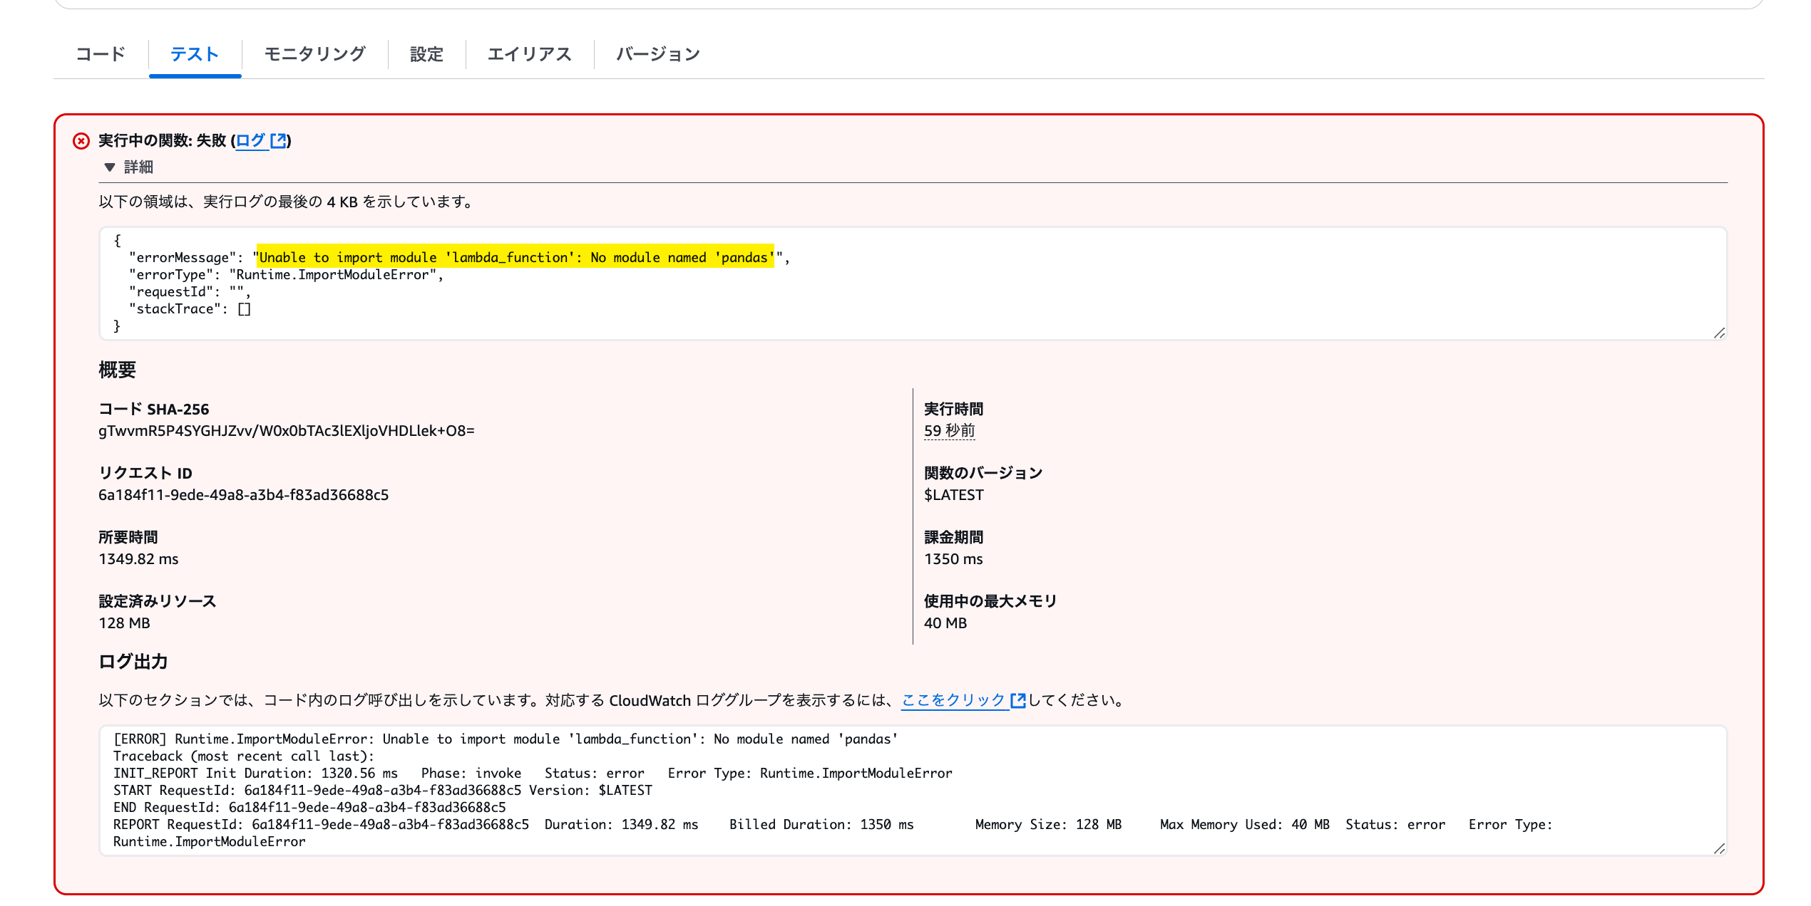Follow the ここをクリック CloudWatch link

[953, 700]
